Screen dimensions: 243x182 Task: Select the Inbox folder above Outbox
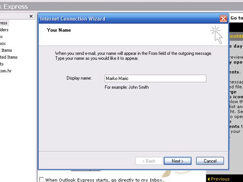(2, 37)
